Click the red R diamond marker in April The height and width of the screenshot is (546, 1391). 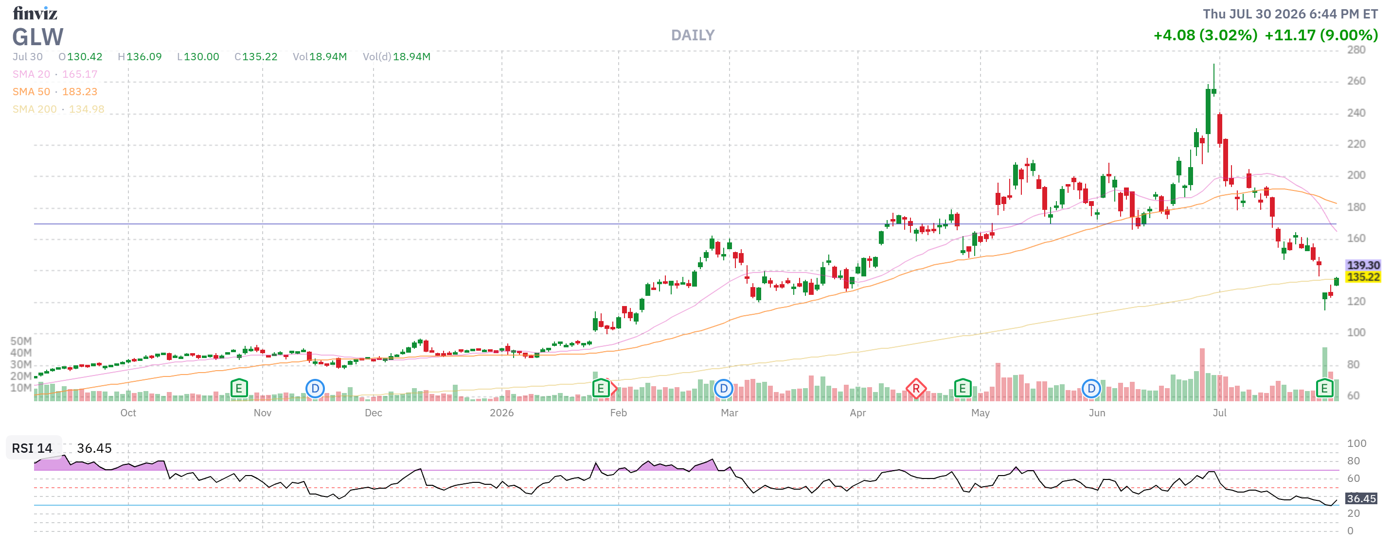click(x=916, y=388)
